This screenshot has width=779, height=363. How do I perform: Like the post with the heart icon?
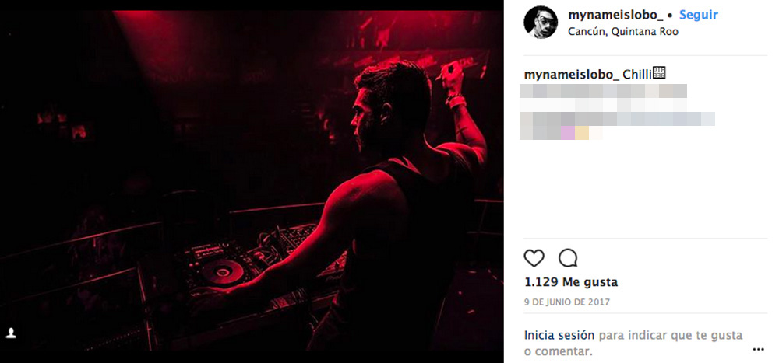pos(534,258)
